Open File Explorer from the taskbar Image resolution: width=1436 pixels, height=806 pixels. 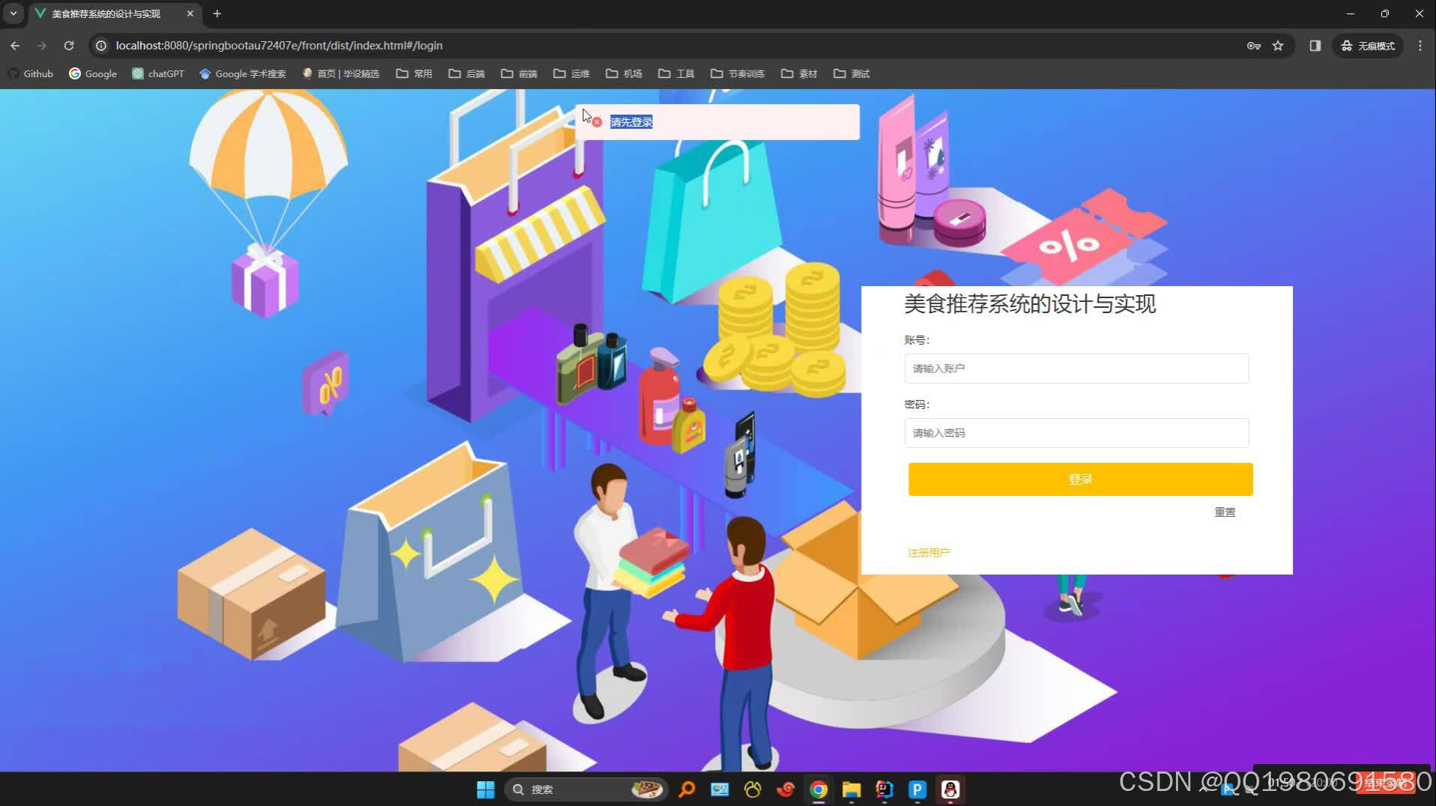[851, 789]
